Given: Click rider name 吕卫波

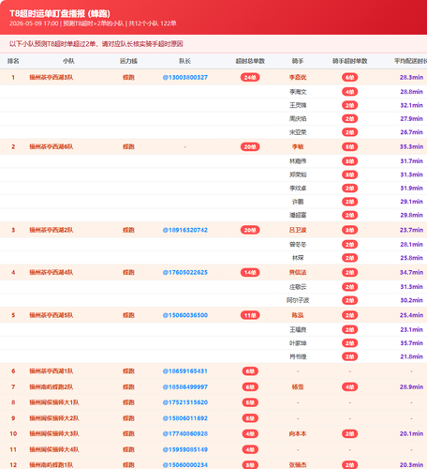Looking at the screenshot, I should 298,230.
